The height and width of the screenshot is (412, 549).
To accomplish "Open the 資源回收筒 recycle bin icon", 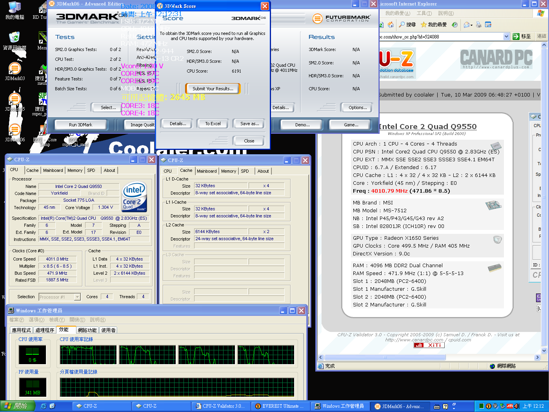I will pos(15,41).
